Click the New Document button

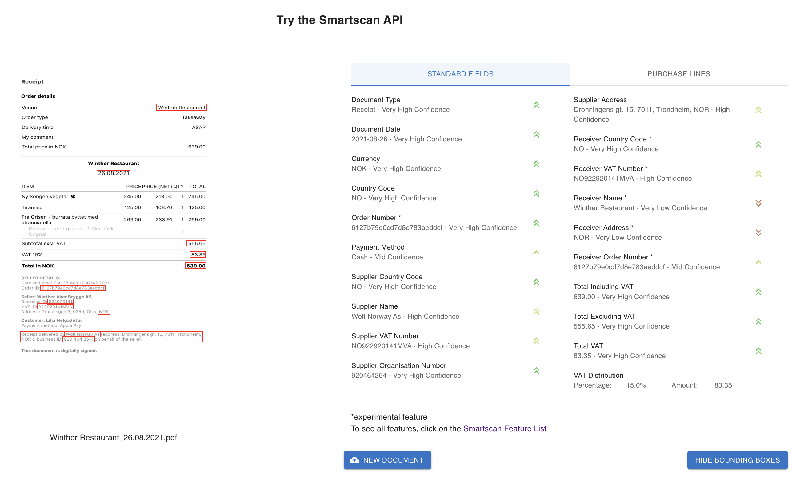click(387, 460)
